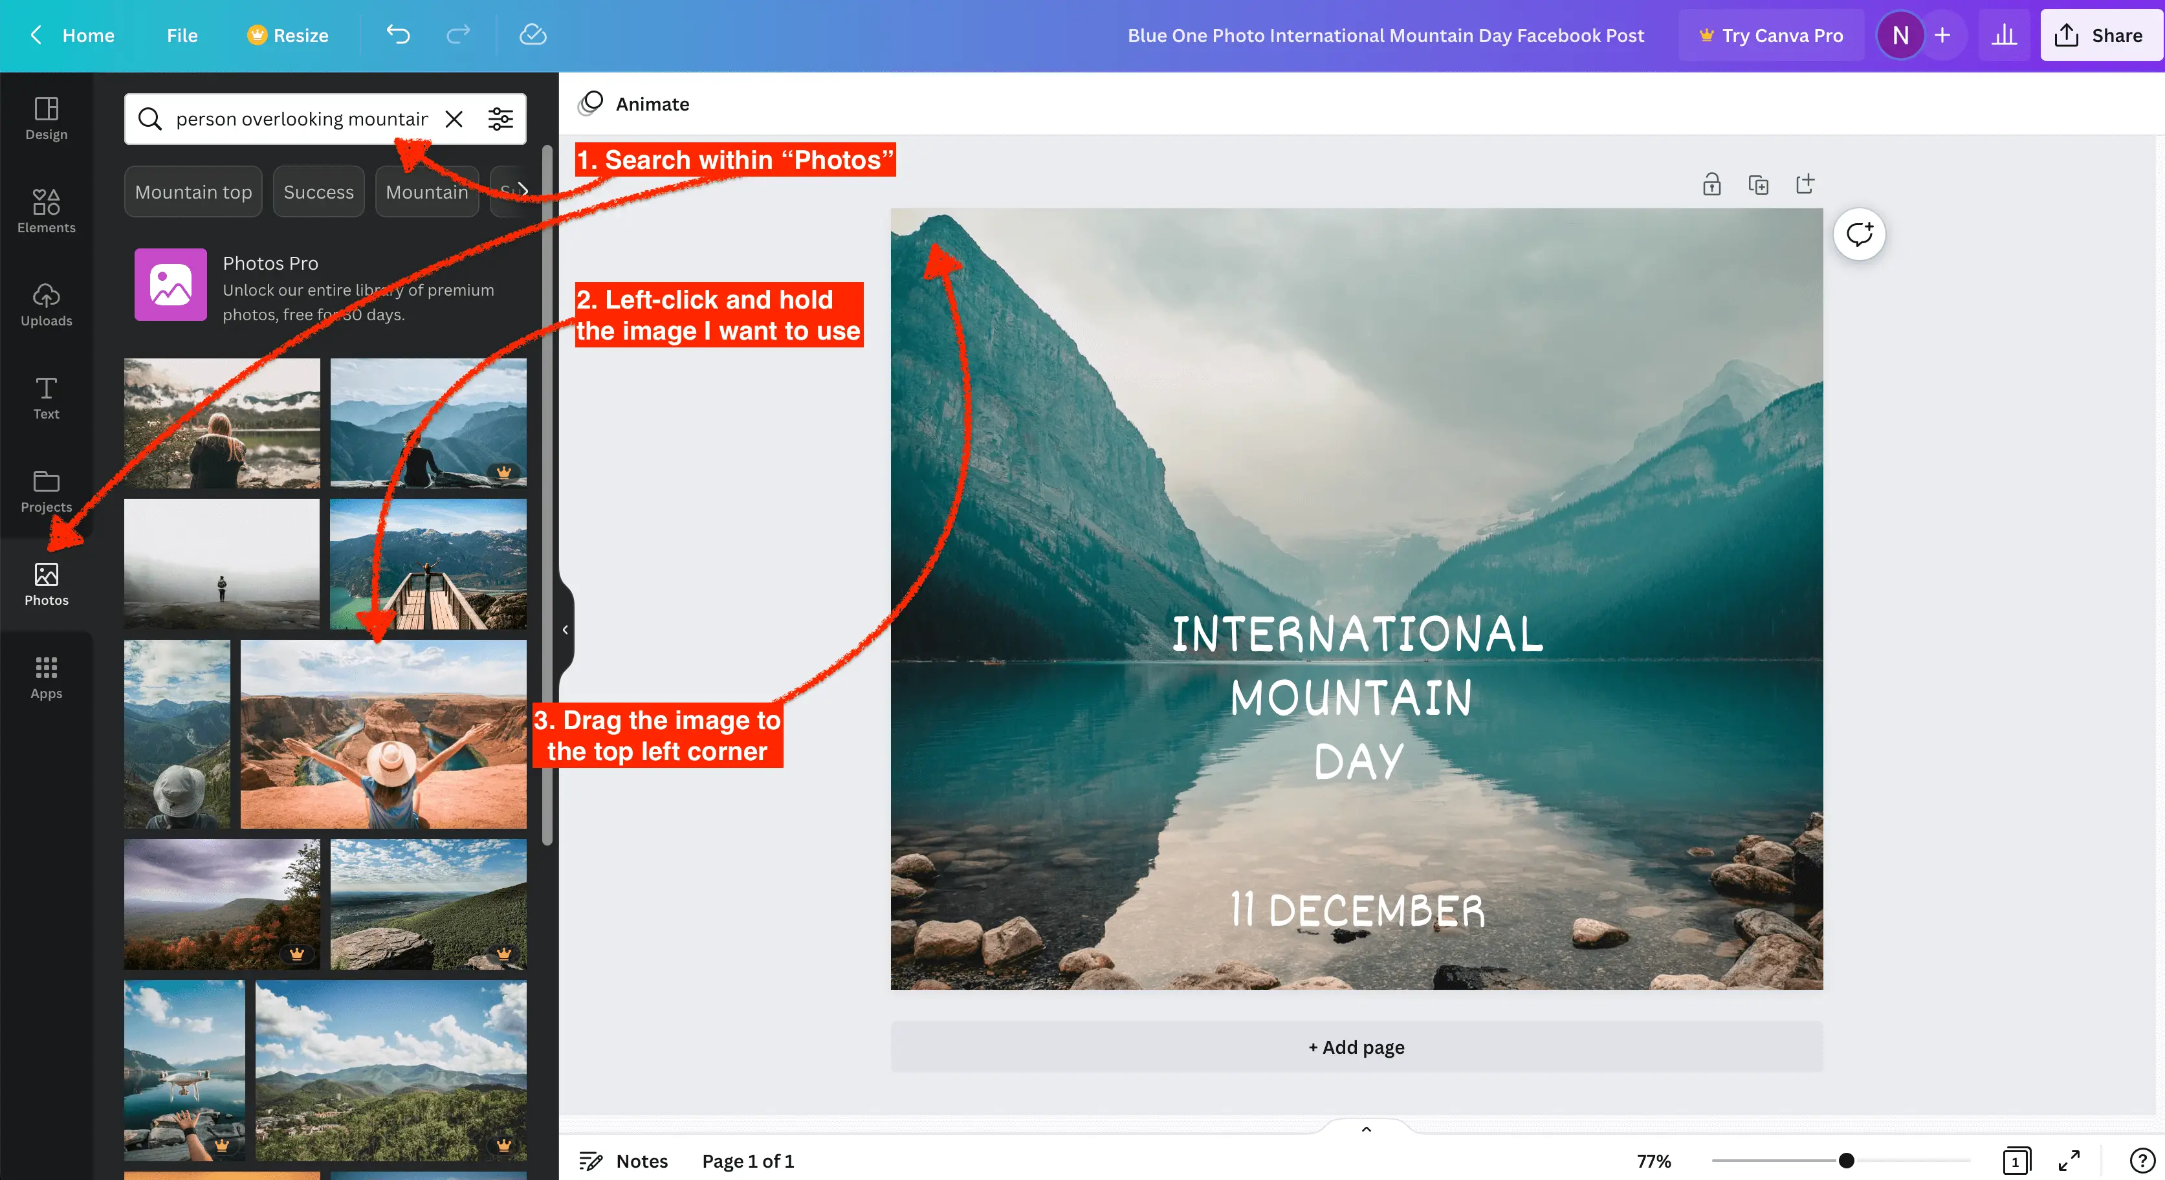Viewport: 2165px width, 1180px height.
Task: Click the zoom slider handle
Action: pyautogui.click(x=1845, y=1161)
